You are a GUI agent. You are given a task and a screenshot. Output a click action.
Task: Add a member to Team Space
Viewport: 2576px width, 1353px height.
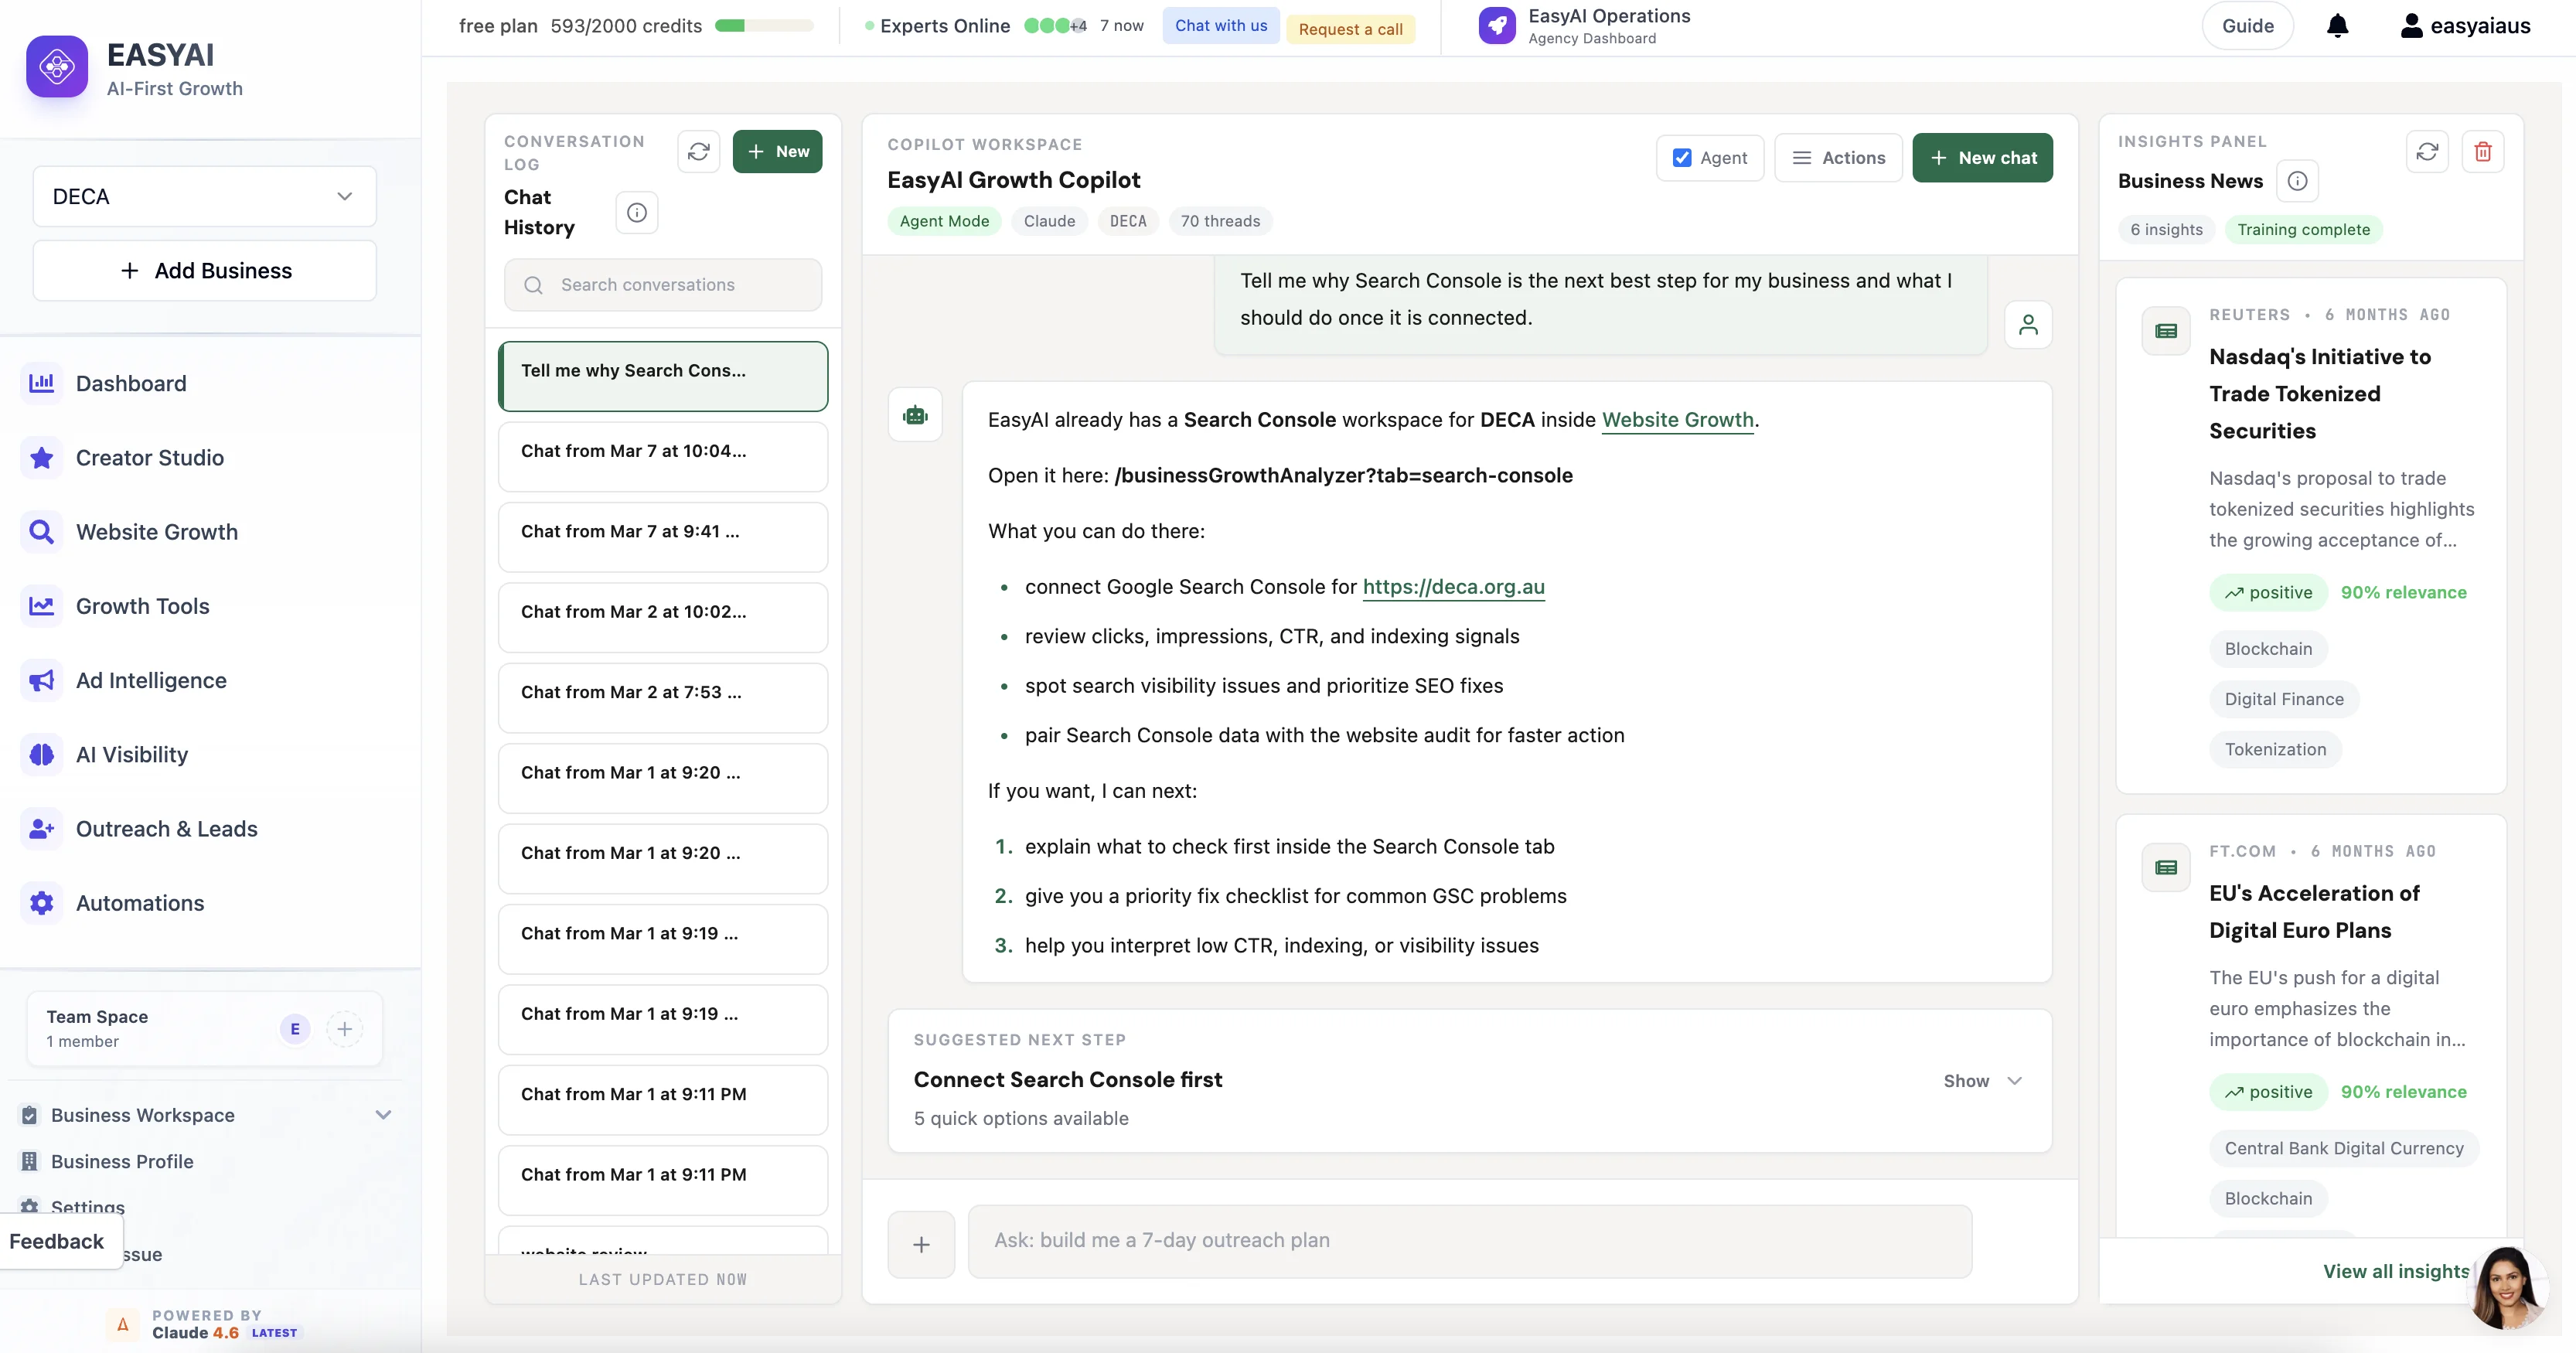(x=344, y=1028)
